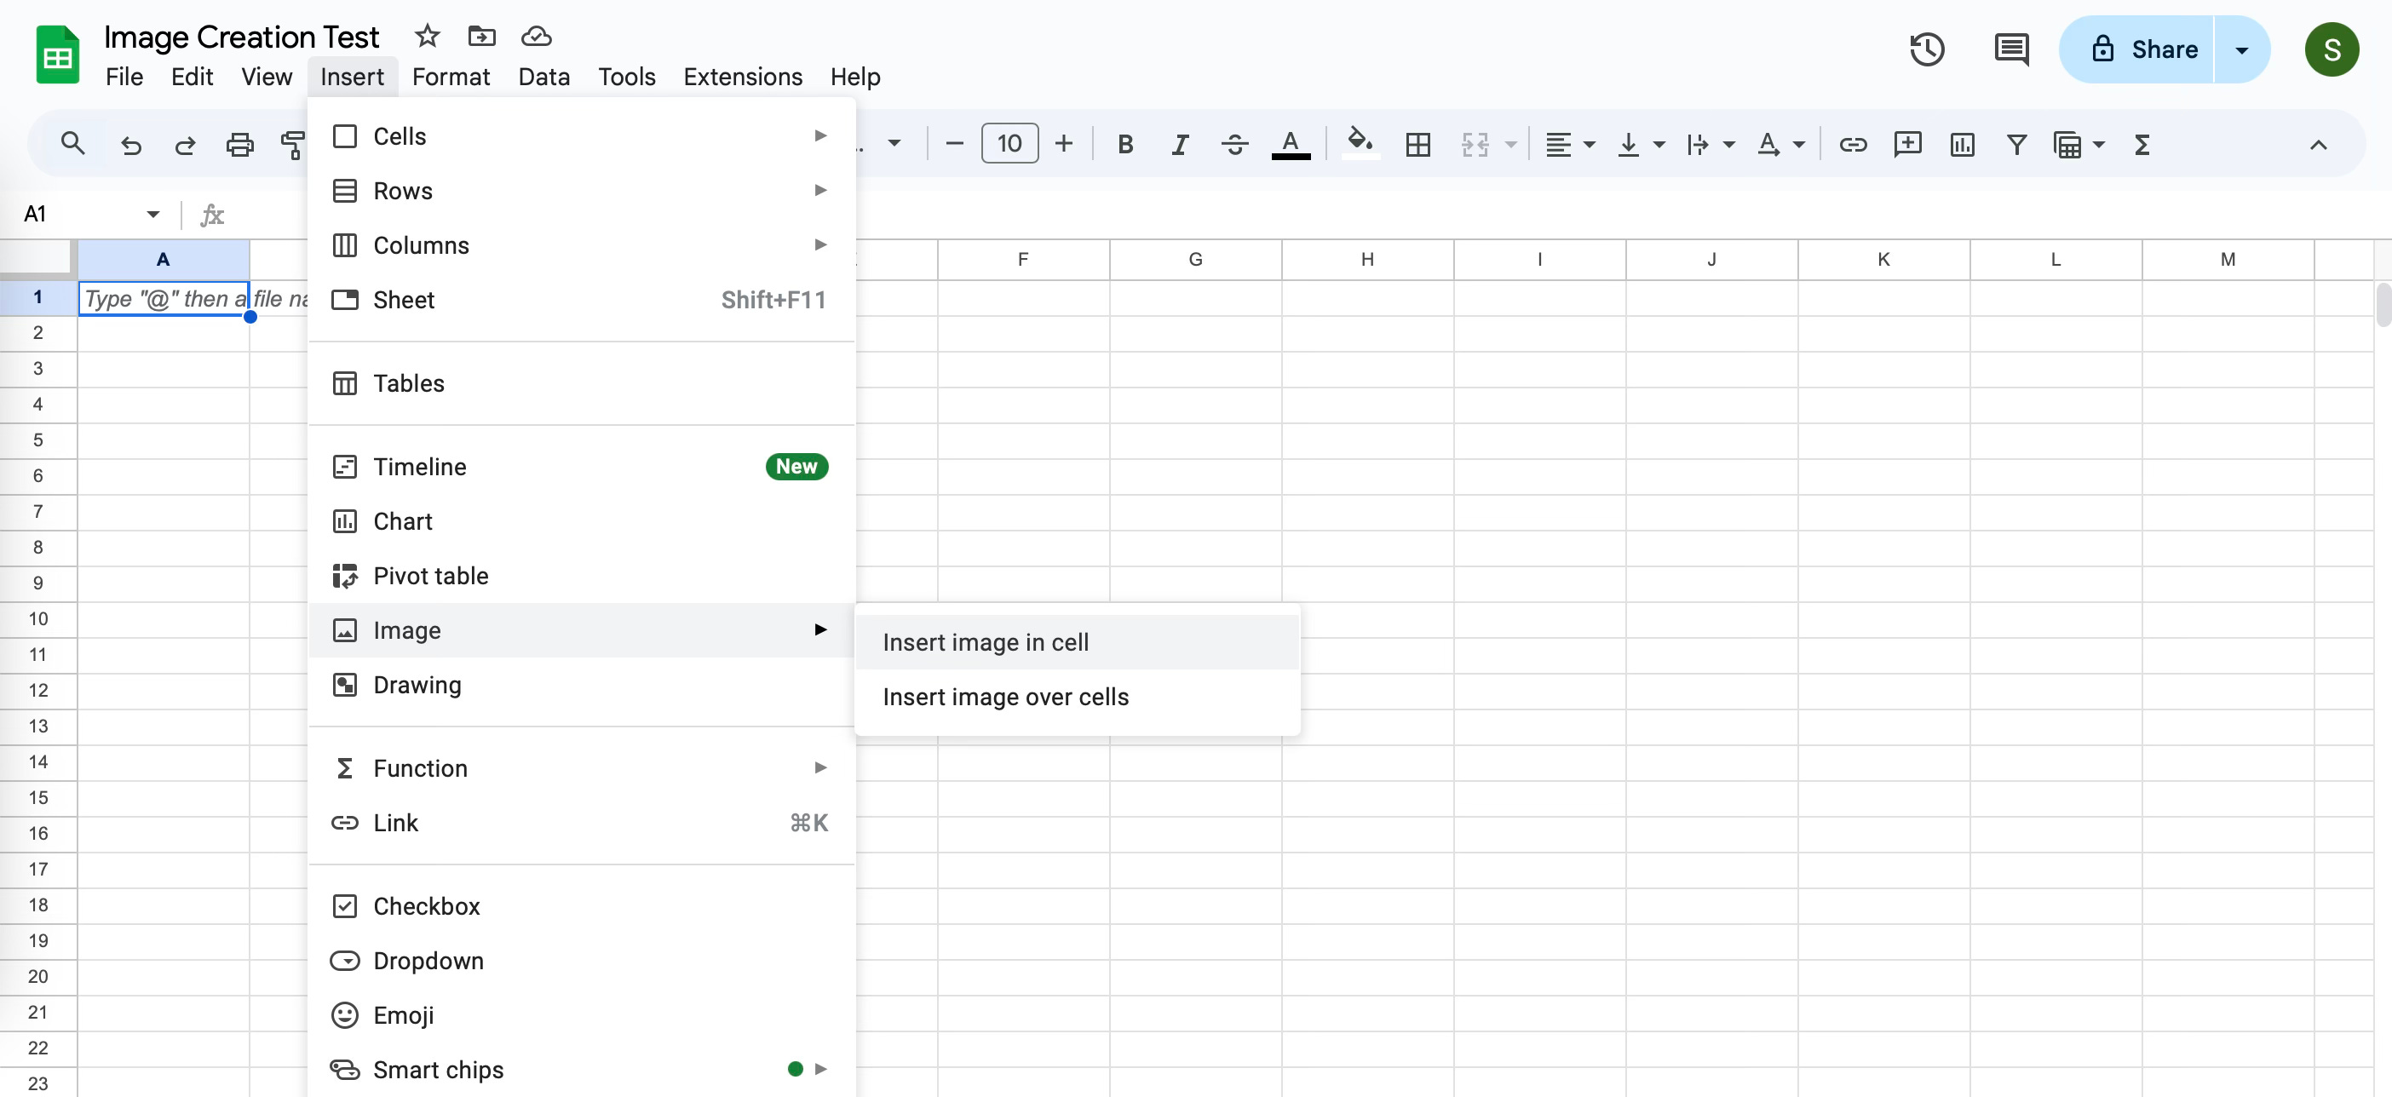Choose Insert image in cell
The width and height of the screenshot is (2392, 1097).
click(x=1076, y=642)
